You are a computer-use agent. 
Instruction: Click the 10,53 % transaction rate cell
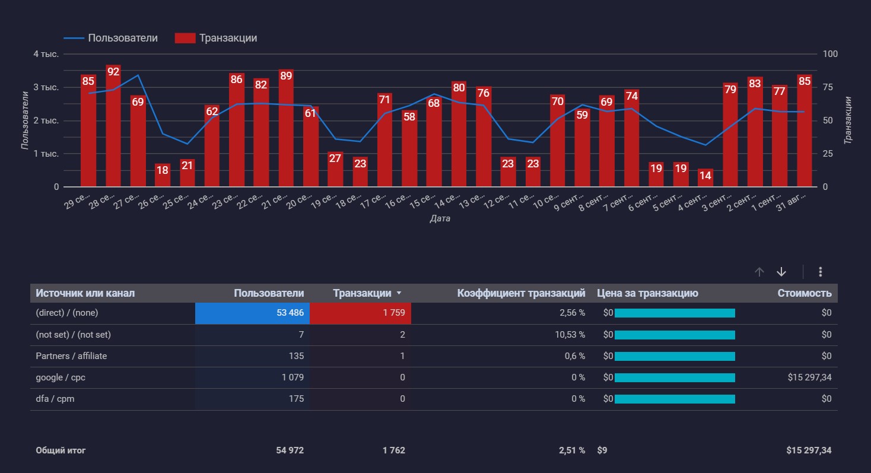click(x=569, y=335)
